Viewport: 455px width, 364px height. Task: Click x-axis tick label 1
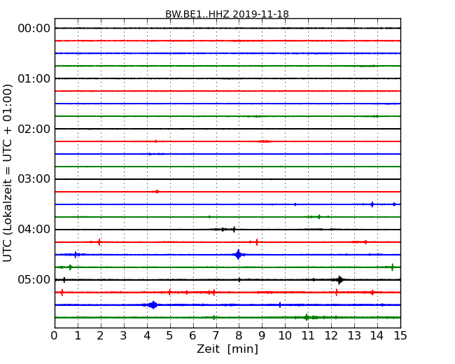pos(78,335)
